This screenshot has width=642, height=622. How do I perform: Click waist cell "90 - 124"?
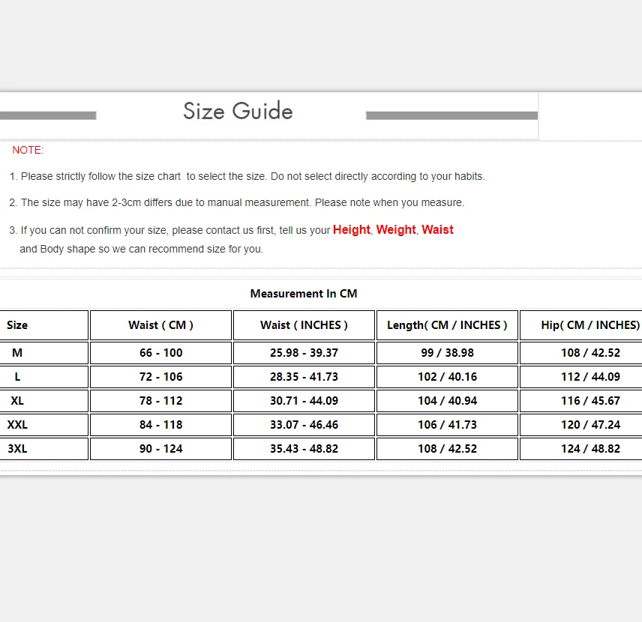coord(161,449)
